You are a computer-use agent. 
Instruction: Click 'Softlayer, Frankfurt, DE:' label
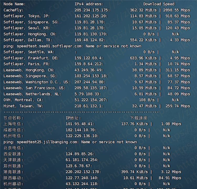coord(31,58)
